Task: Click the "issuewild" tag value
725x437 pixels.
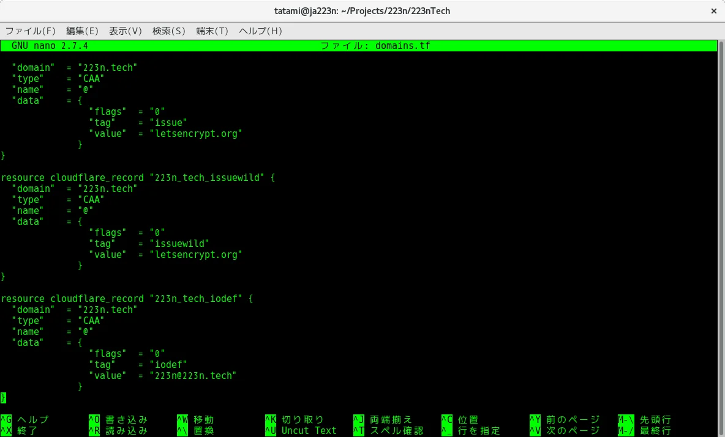Action: [x=179, y=244]
